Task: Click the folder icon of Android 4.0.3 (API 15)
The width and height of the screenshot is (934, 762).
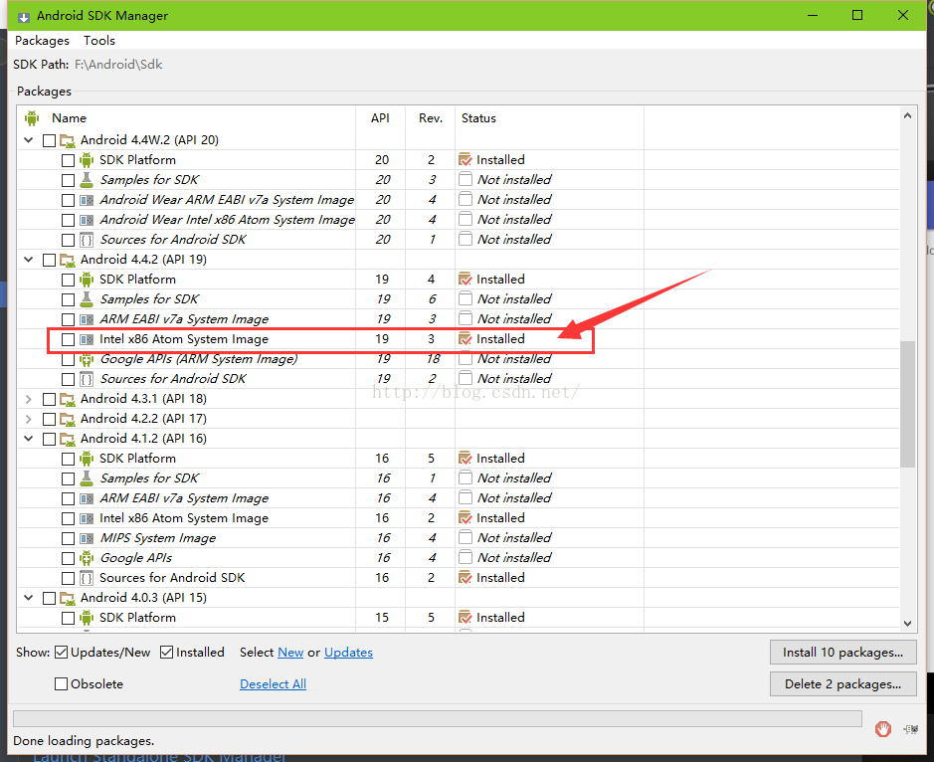Action: click(x=68, y=598)
